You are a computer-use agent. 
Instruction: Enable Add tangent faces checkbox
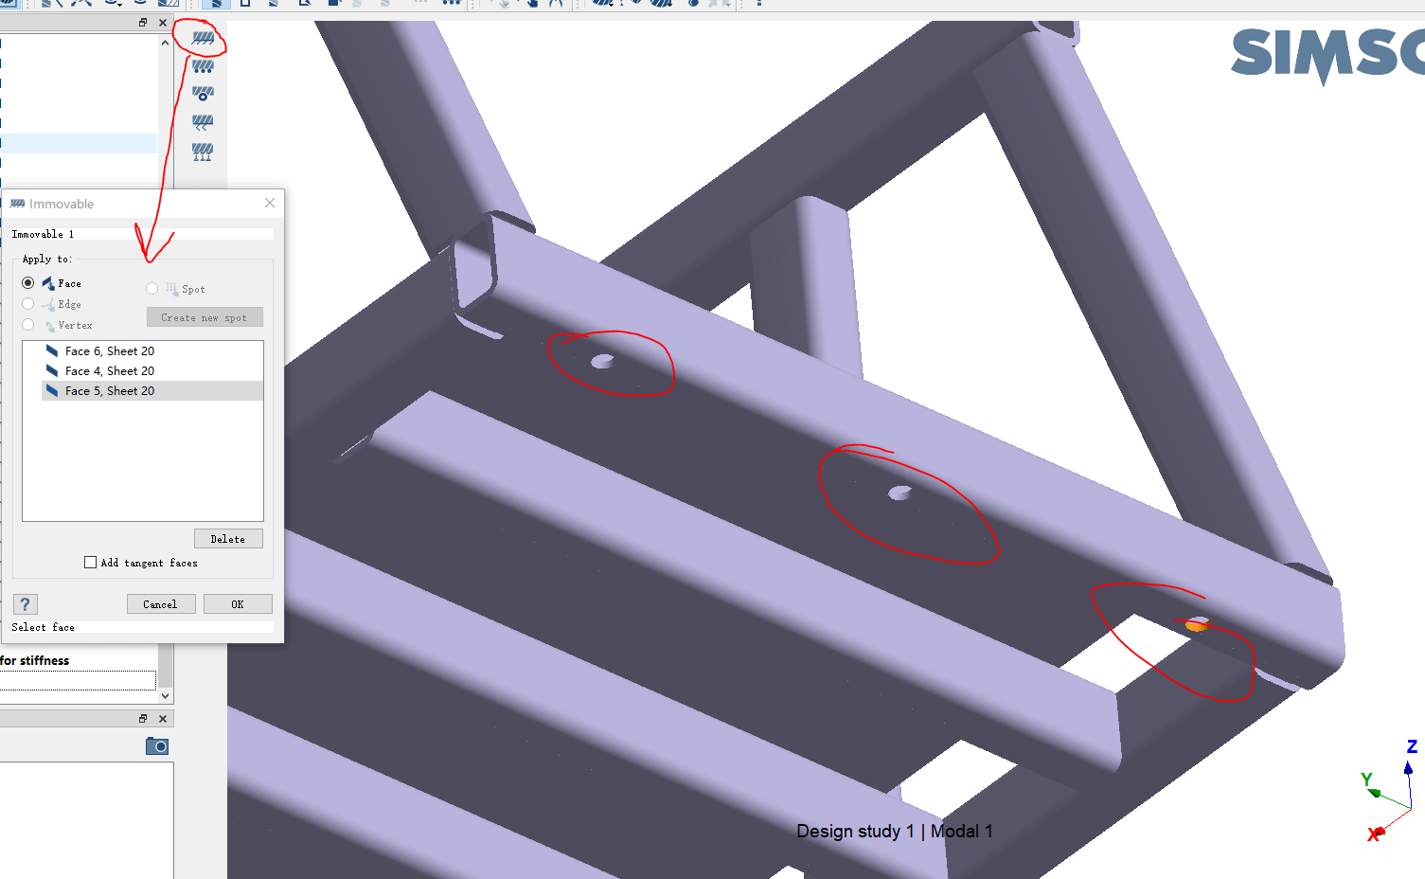[91, 563]
